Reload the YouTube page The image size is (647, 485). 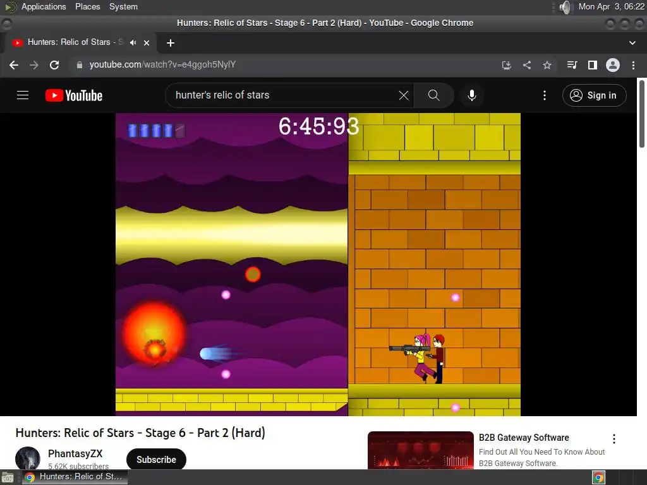click(x=54, y=65)
